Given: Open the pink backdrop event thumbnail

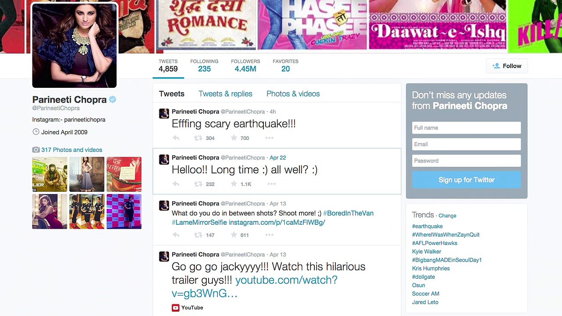Looking at the screenshot, I should click(124, 212).
